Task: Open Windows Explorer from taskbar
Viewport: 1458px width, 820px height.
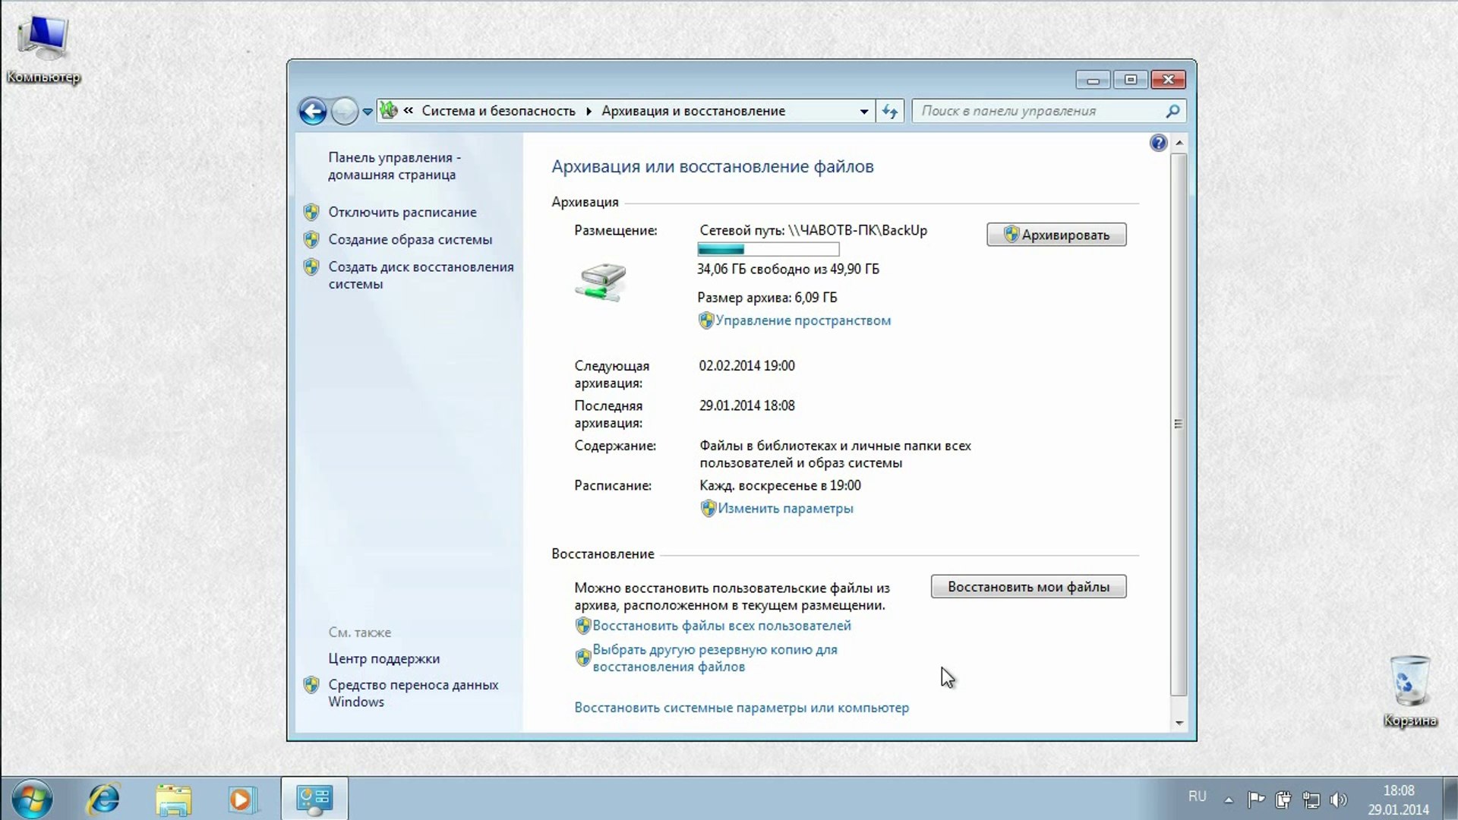Action: 173,799
